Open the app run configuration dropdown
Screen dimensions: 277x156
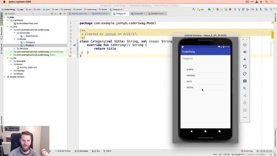tap(202, 10)
